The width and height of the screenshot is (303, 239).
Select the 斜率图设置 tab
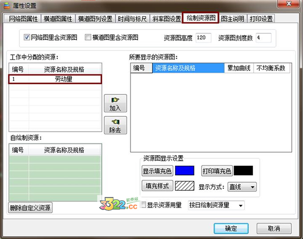[x=166, y=19]
